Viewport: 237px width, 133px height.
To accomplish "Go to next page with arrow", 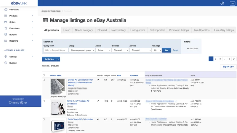I will point(234,59).
